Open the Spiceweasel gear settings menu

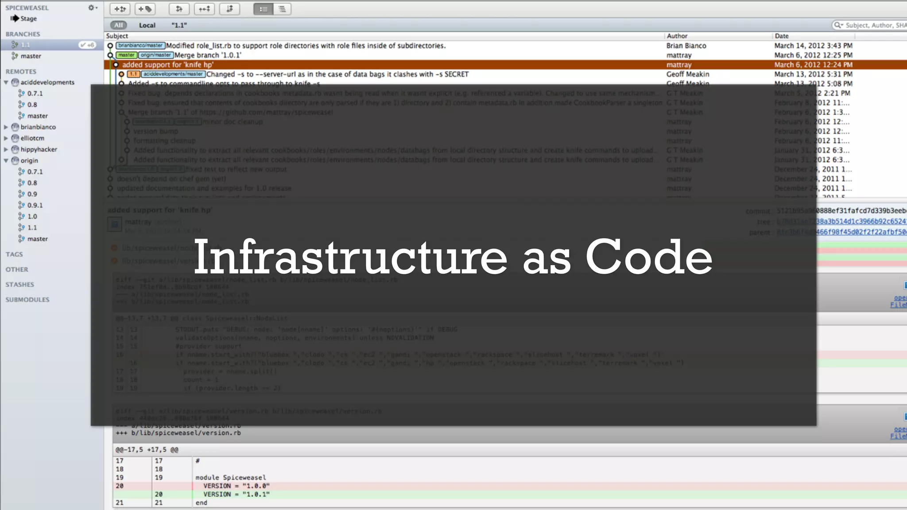click(92, 8)
